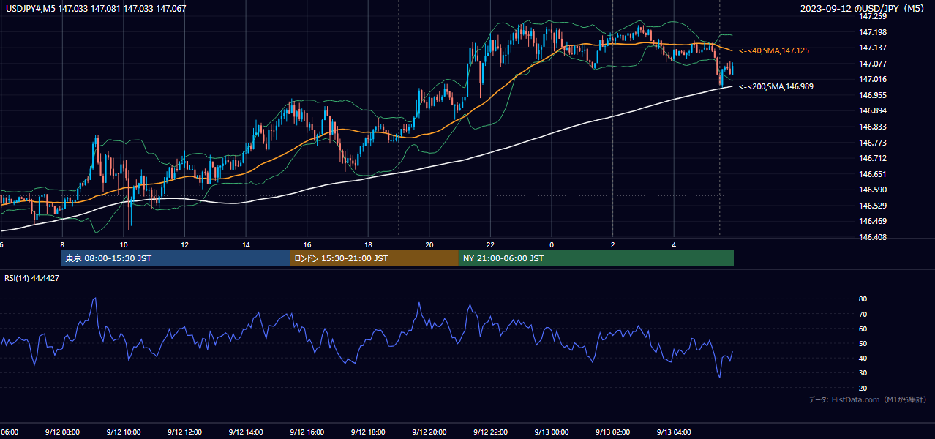Click price axis value 146.529
The height and width of the screenshot is (439, 935).
coord(873,206)
